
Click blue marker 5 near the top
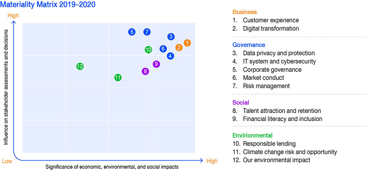click(132, 32)
